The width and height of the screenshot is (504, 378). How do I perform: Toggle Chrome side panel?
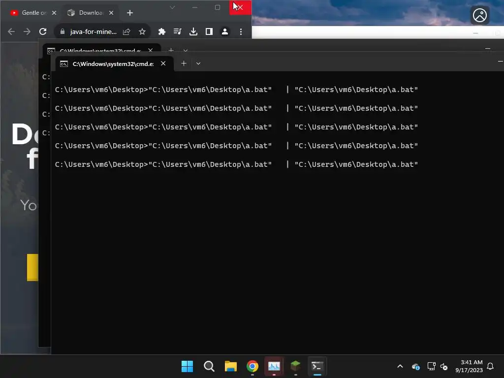[x=209, y=31]
